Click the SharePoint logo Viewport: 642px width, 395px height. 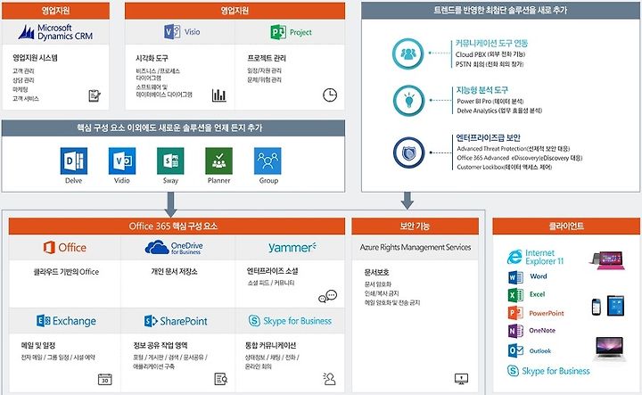click(x=176, y=321)
